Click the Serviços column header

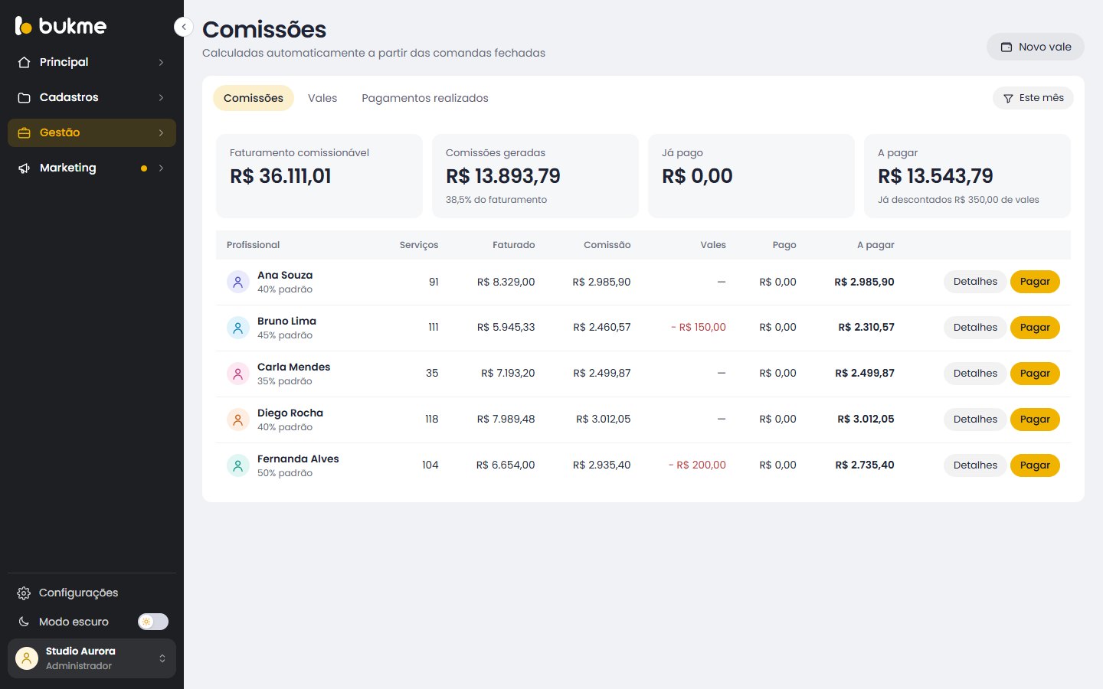click(419, 245)
